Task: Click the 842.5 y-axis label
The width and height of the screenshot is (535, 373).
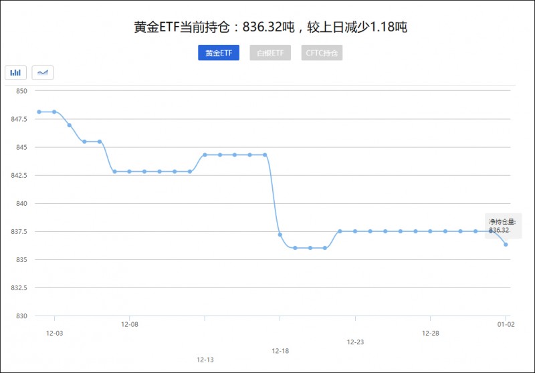Action: point(19,176)
